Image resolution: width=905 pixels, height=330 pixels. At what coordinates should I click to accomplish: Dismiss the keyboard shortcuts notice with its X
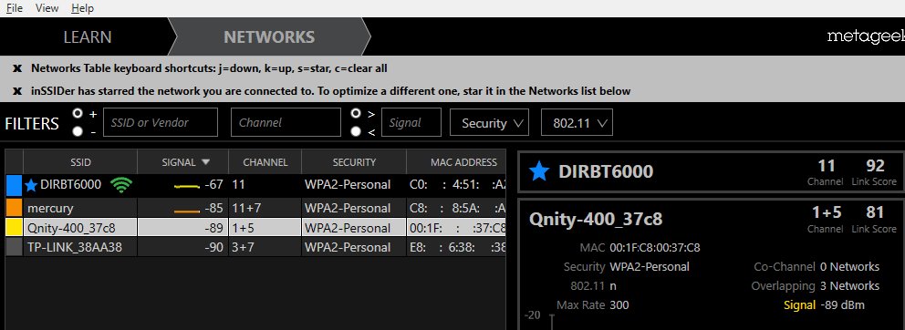pos(16,68)
